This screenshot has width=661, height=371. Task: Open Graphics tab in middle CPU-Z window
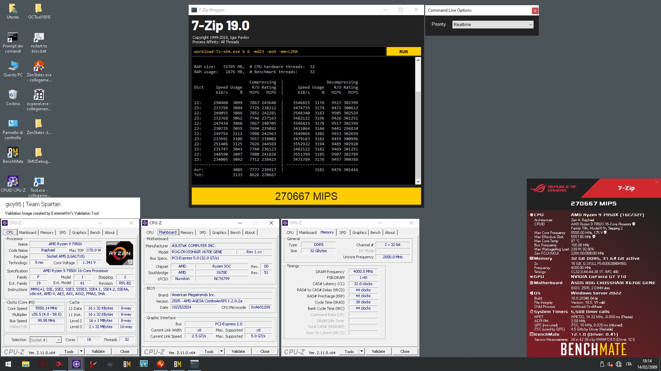219,233
